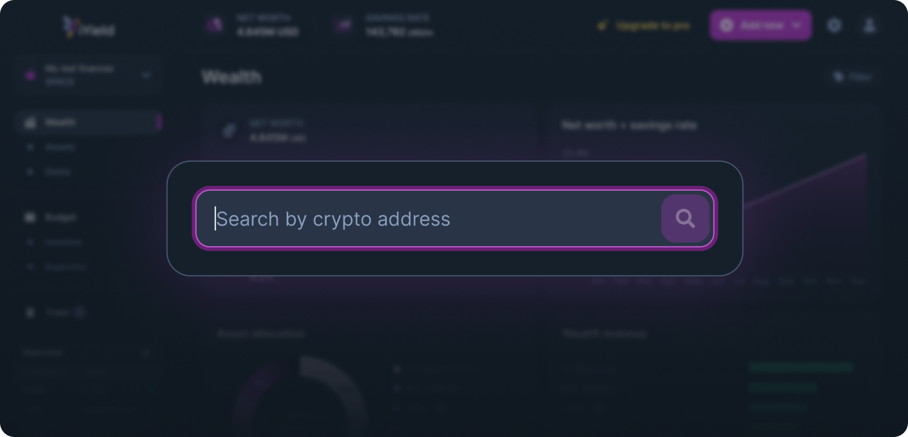Switch to the Debts section
Screen dimensions: 908x437
coord(58,171)
